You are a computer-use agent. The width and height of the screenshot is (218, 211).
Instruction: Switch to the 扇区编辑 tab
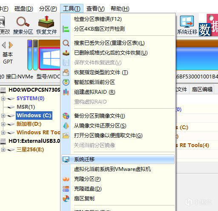(202, 90)
